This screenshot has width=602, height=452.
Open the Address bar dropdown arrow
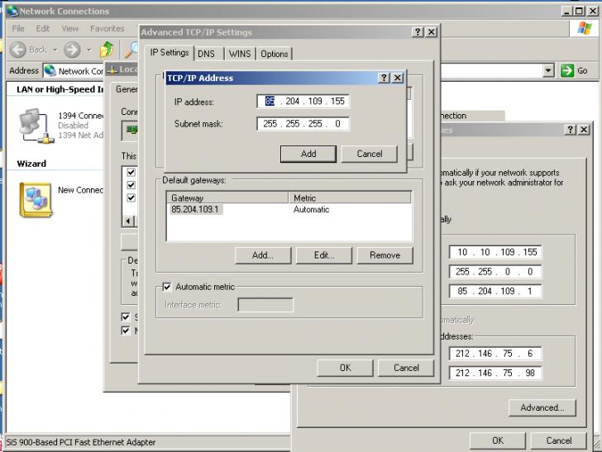(x=548, y=71)
